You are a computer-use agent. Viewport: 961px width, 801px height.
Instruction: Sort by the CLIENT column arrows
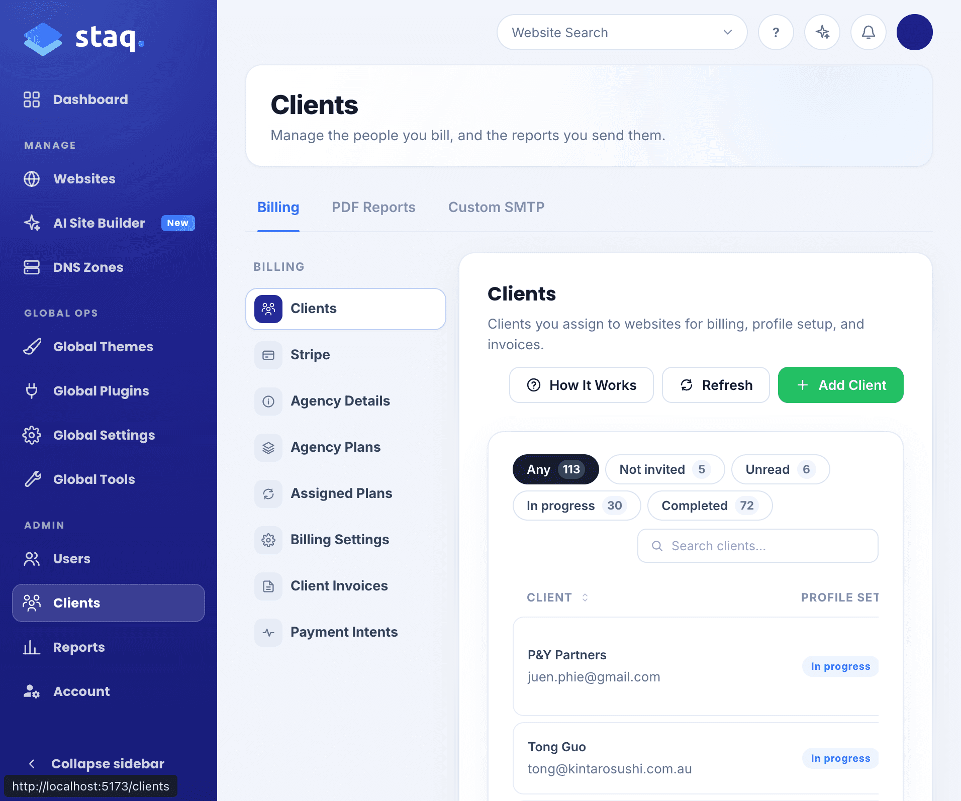click(585, 597)
